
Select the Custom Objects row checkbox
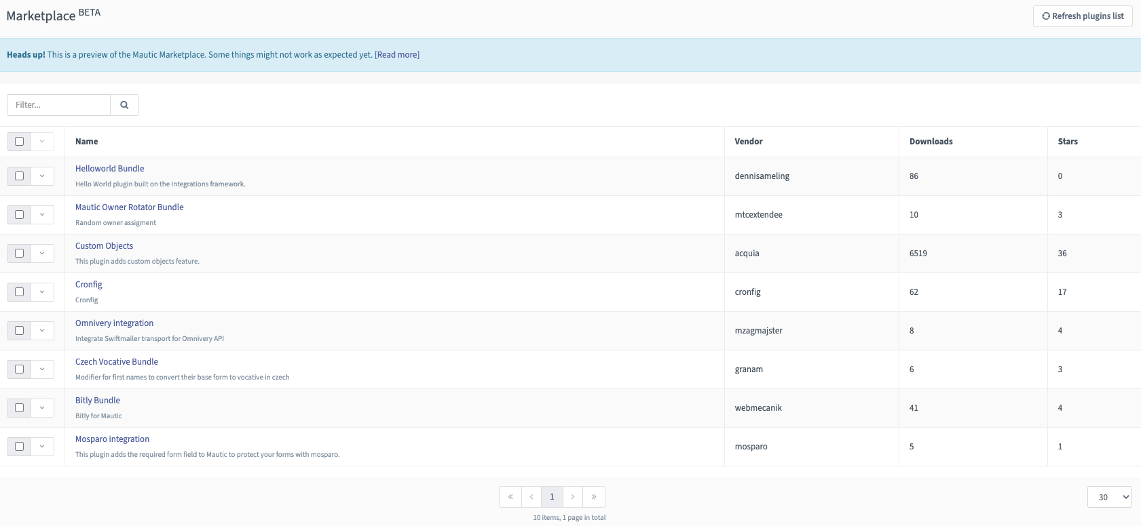click(19, 254)
